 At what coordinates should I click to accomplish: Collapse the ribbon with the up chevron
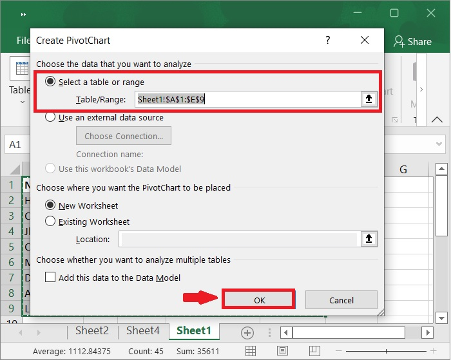coord(437,119)
